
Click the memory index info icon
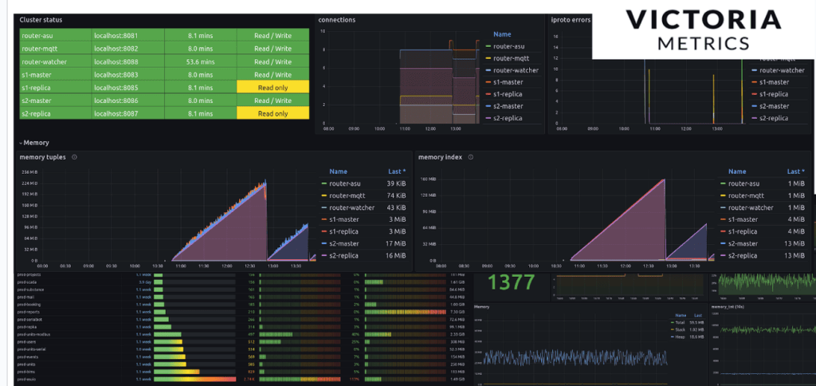[470, 157]
